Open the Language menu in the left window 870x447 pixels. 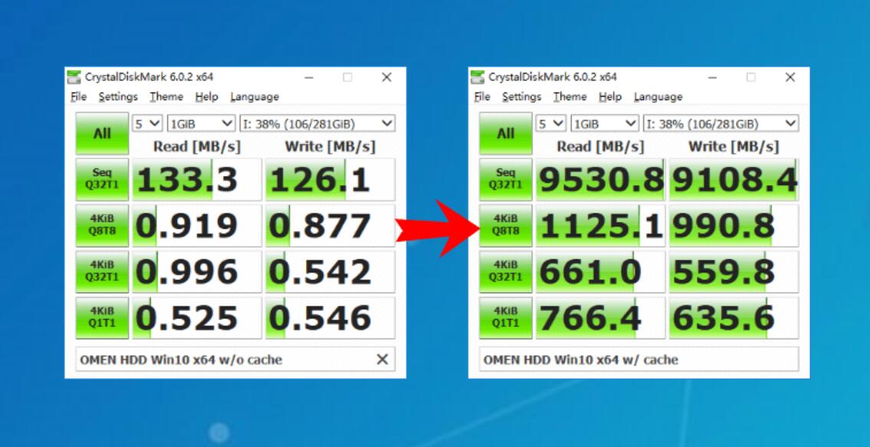pos(254,97)
